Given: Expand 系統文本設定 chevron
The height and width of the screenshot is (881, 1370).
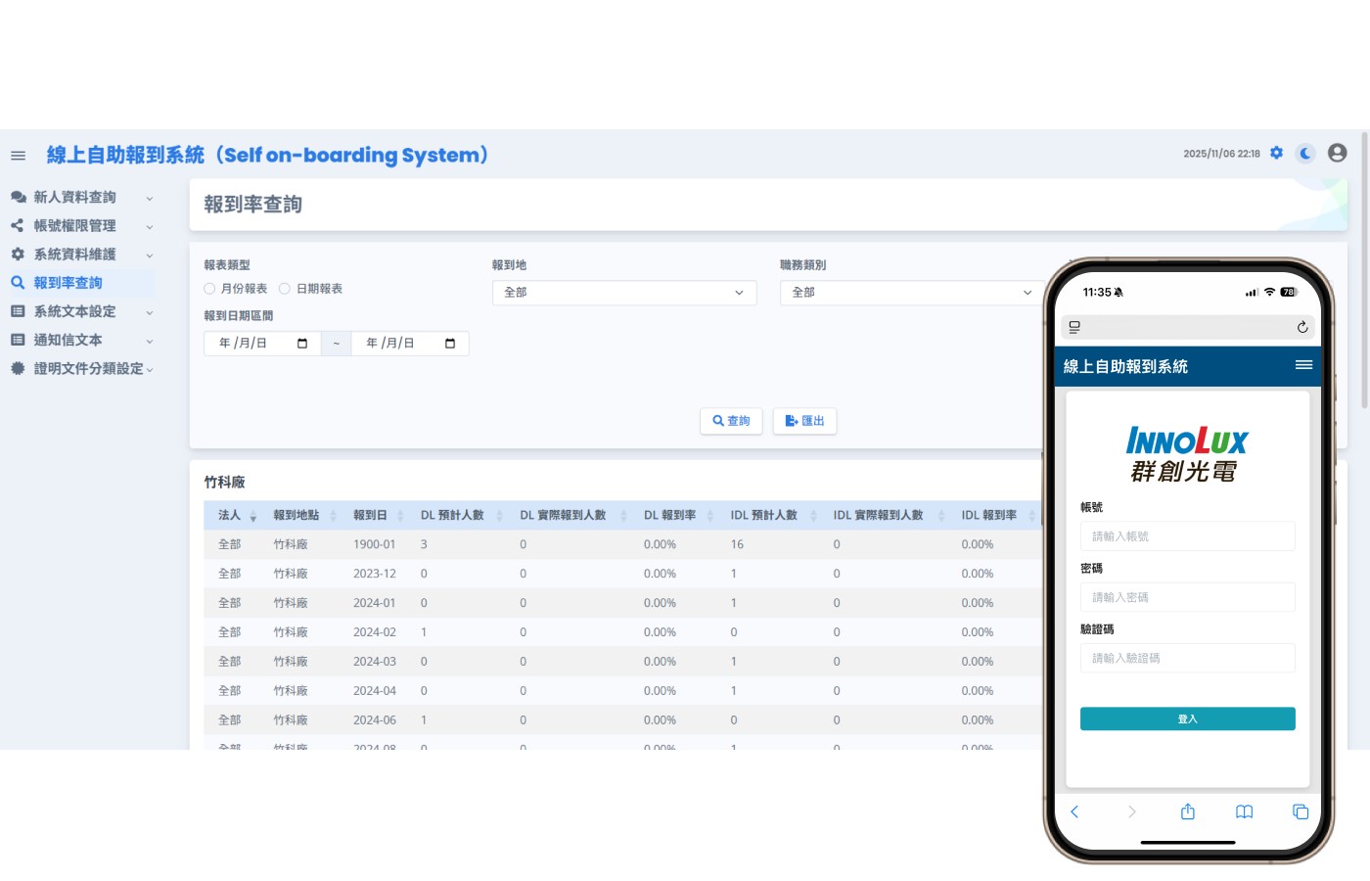Looking at the screenshot, I should click(x=149, y=312).
